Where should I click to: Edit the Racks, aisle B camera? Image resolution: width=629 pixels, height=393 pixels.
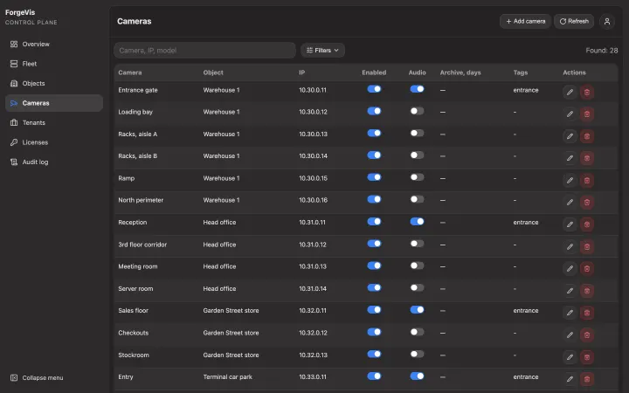tap(570, 158)
